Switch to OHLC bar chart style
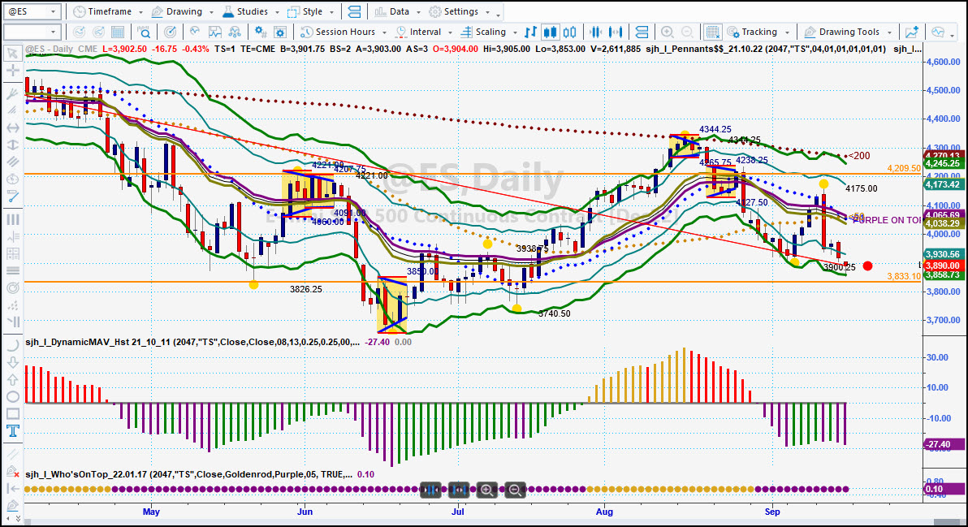This screenshot has width=968, height=527. (530, 32)
